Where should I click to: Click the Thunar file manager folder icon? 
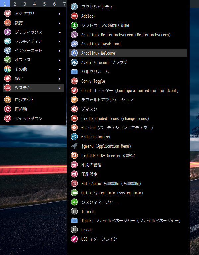coord(74,220)
